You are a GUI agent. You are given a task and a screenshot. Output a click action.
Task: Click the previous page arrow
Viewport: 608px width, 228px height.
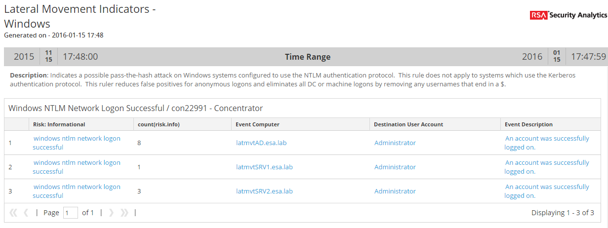tap(26, 213)
